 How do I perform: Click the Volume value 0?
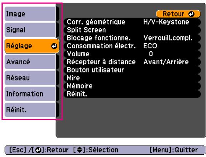click(x=151, y=54)
